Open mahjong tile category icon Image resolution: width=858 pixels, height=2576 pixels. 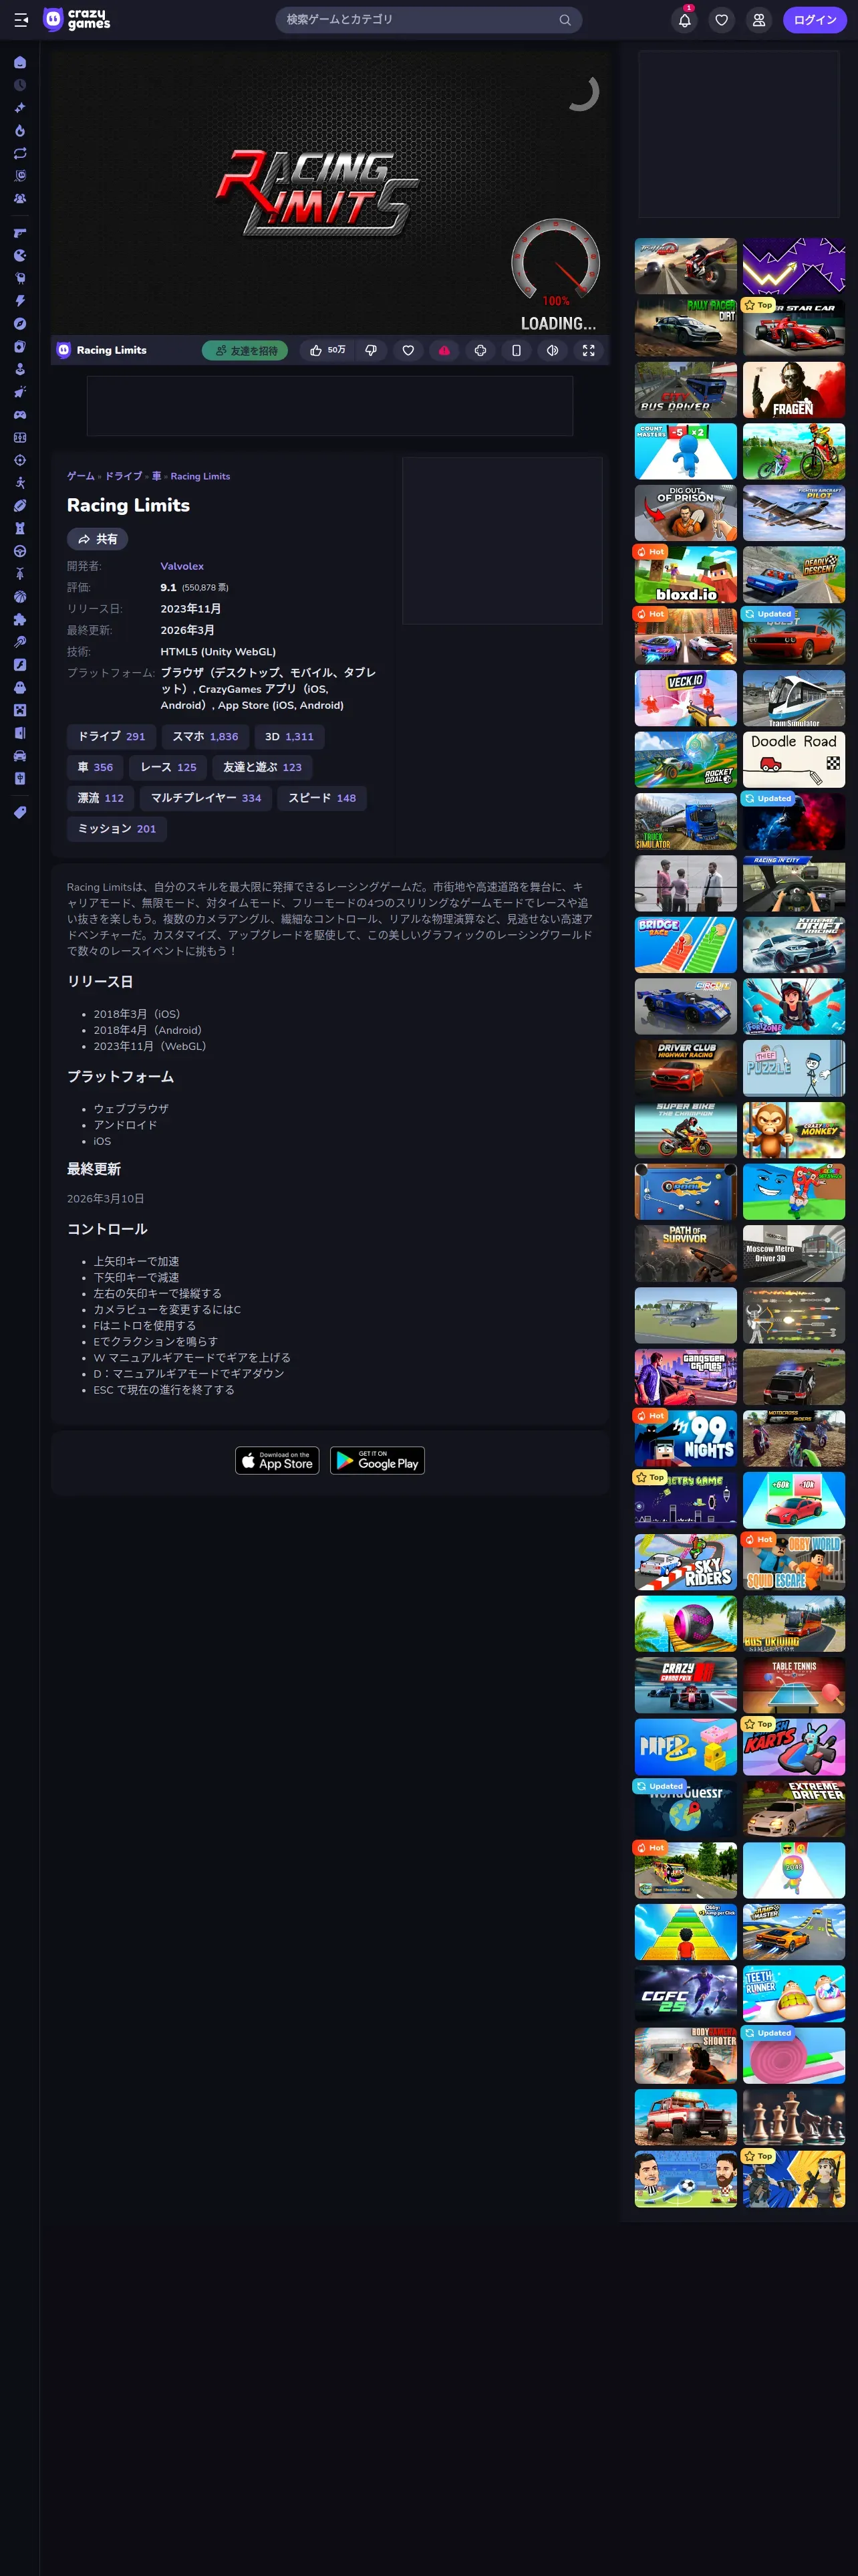coord(20,779)
